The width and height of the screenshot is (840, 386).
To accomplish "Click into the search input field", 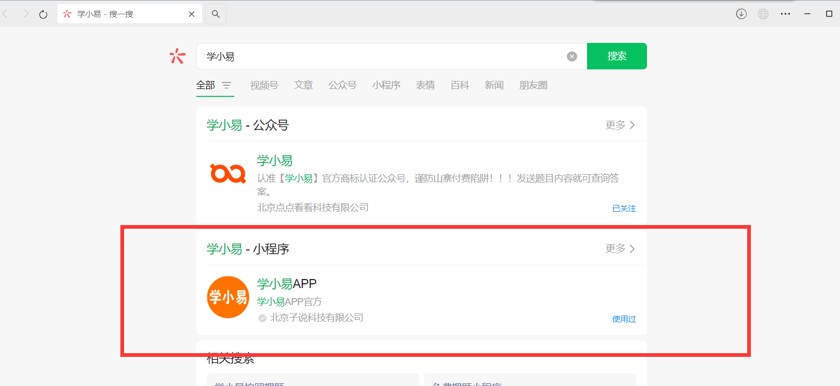I will point(382,57).
